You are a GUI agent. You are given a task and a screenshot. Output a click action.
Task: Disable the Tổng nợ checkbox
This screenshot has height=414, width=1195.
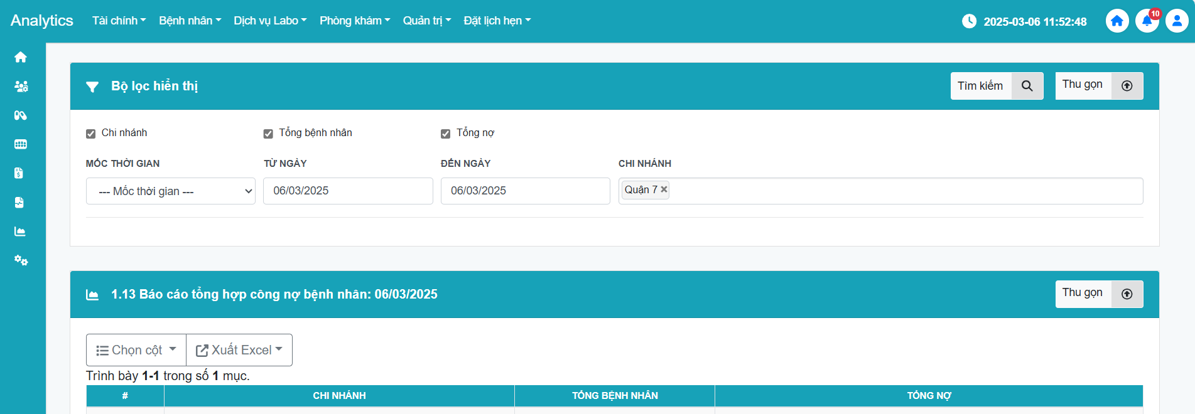pyautogui.click(x=446, y=134)
